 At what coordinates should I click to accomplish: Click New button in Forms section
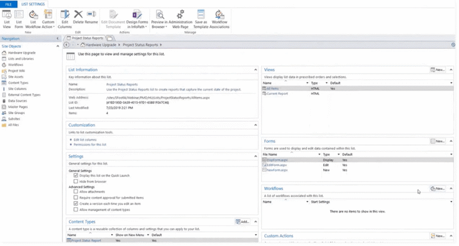pyautogui.click(x=437, y=141)
